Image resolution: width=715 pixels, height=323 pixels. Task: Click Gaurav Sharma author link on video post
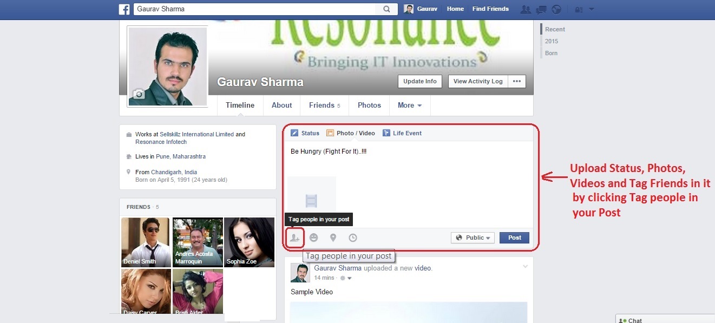pos(338,268)
